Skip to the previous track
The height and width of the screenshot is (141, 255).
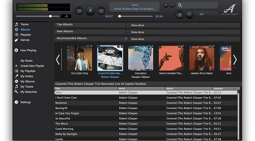pos(79,11)
